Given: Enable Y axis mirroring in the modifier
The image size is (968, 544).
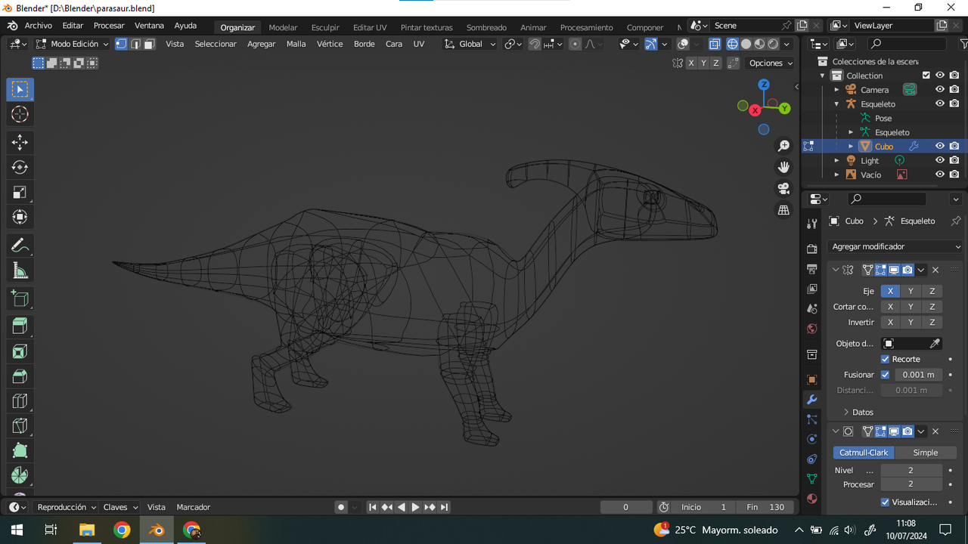Looking at the screenshot, I should pyautogui.click(x=911, y=291).
